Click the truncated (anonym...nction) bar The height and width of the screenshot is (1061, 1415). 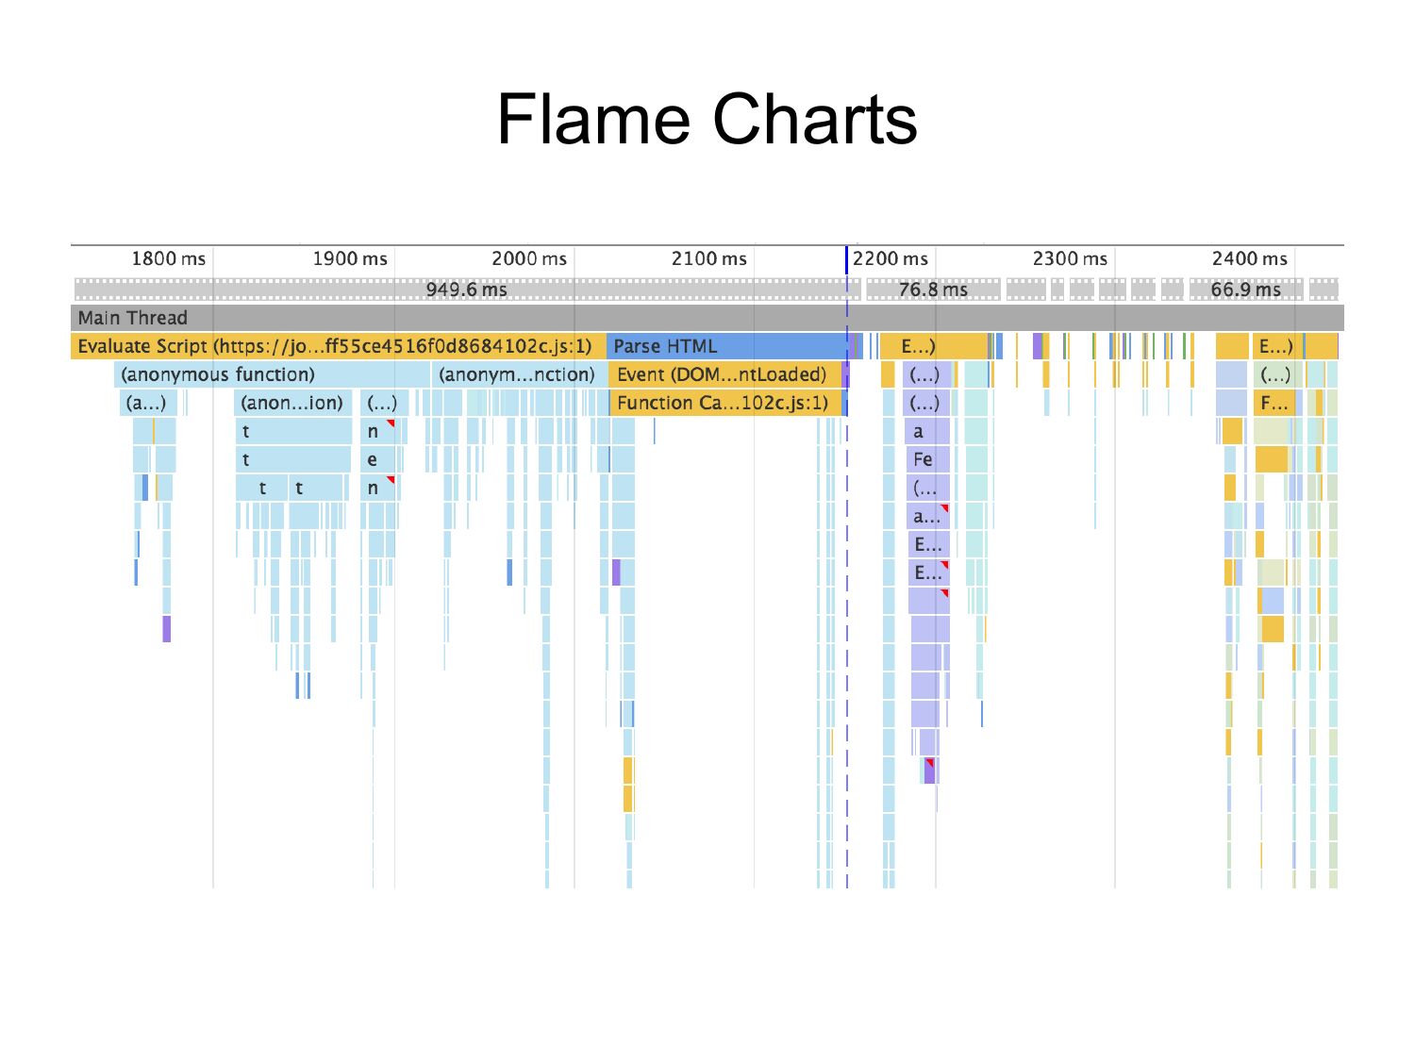click(x=517, y=374)
